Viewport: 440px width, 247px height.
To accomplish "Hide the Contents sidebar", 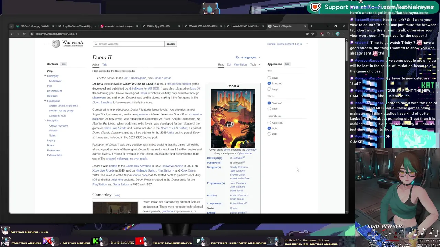I will (x=63, y=64).
